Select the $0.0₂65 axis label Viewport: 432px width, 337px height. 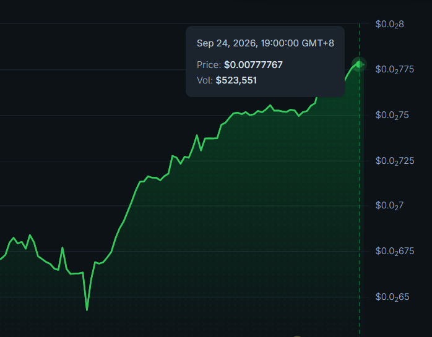392,297
